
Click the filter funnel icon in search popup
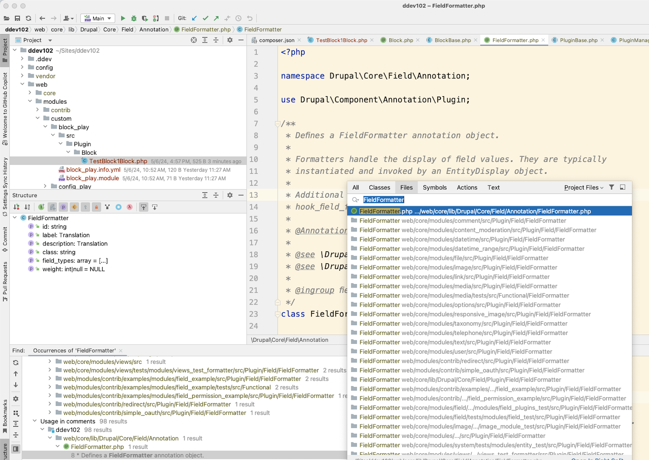click(x=612, y=187)
